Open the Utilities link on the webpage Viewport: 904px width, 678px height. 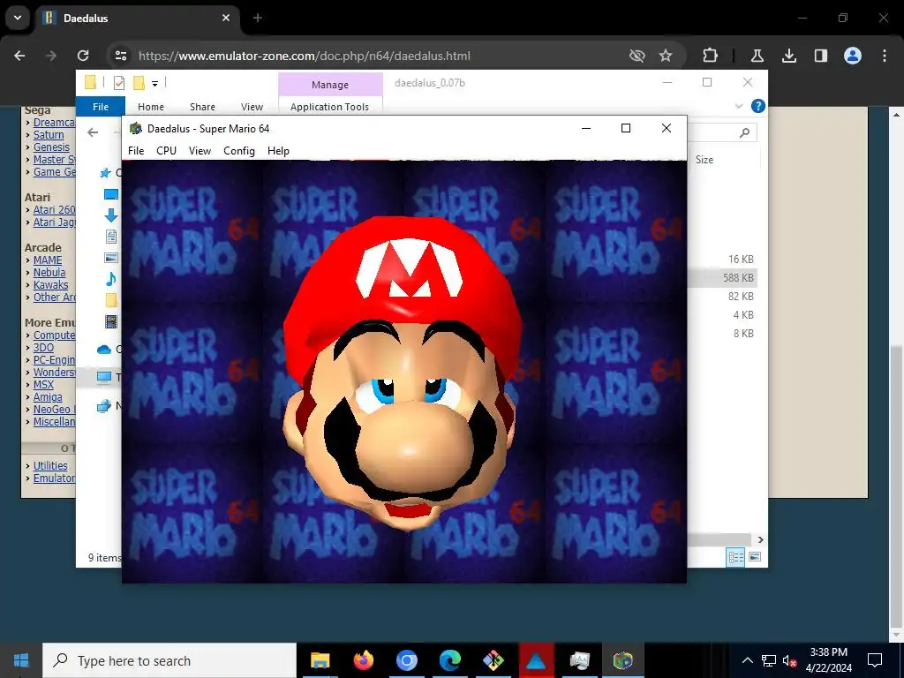pyautogui.click(x=50, y=465)
